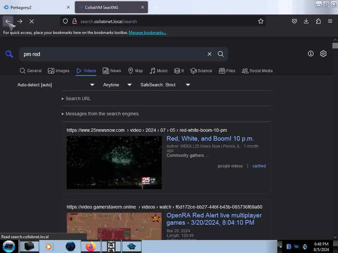The width and height of the screenshot is (338, 253).
Task: Expand the Search URL section
Action: click(76, 98)
